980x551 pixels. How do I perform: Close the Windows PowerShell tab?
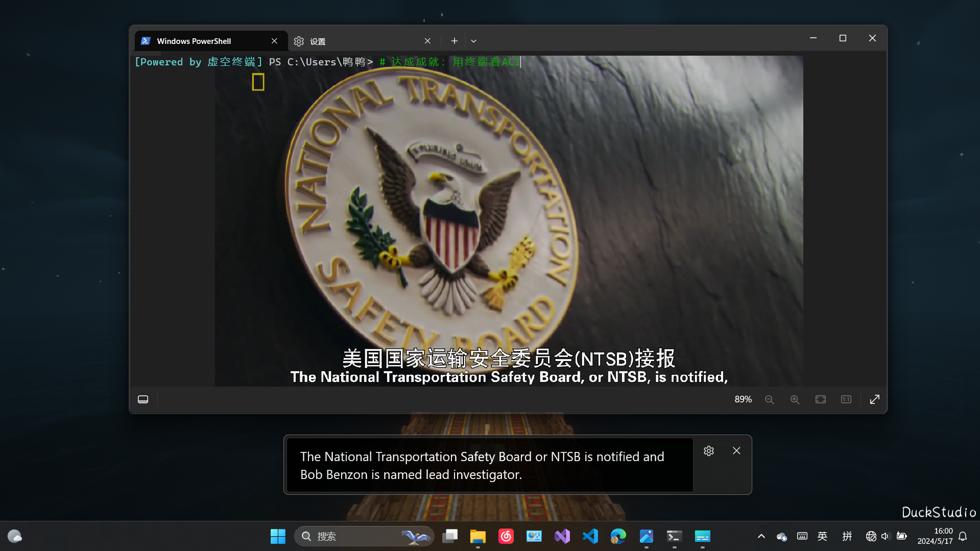point(274,41)
